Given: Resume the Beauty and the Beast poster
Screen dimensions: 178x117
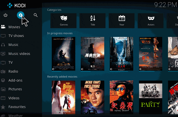Looking at the screenshot, I should (x=63, y=54).
